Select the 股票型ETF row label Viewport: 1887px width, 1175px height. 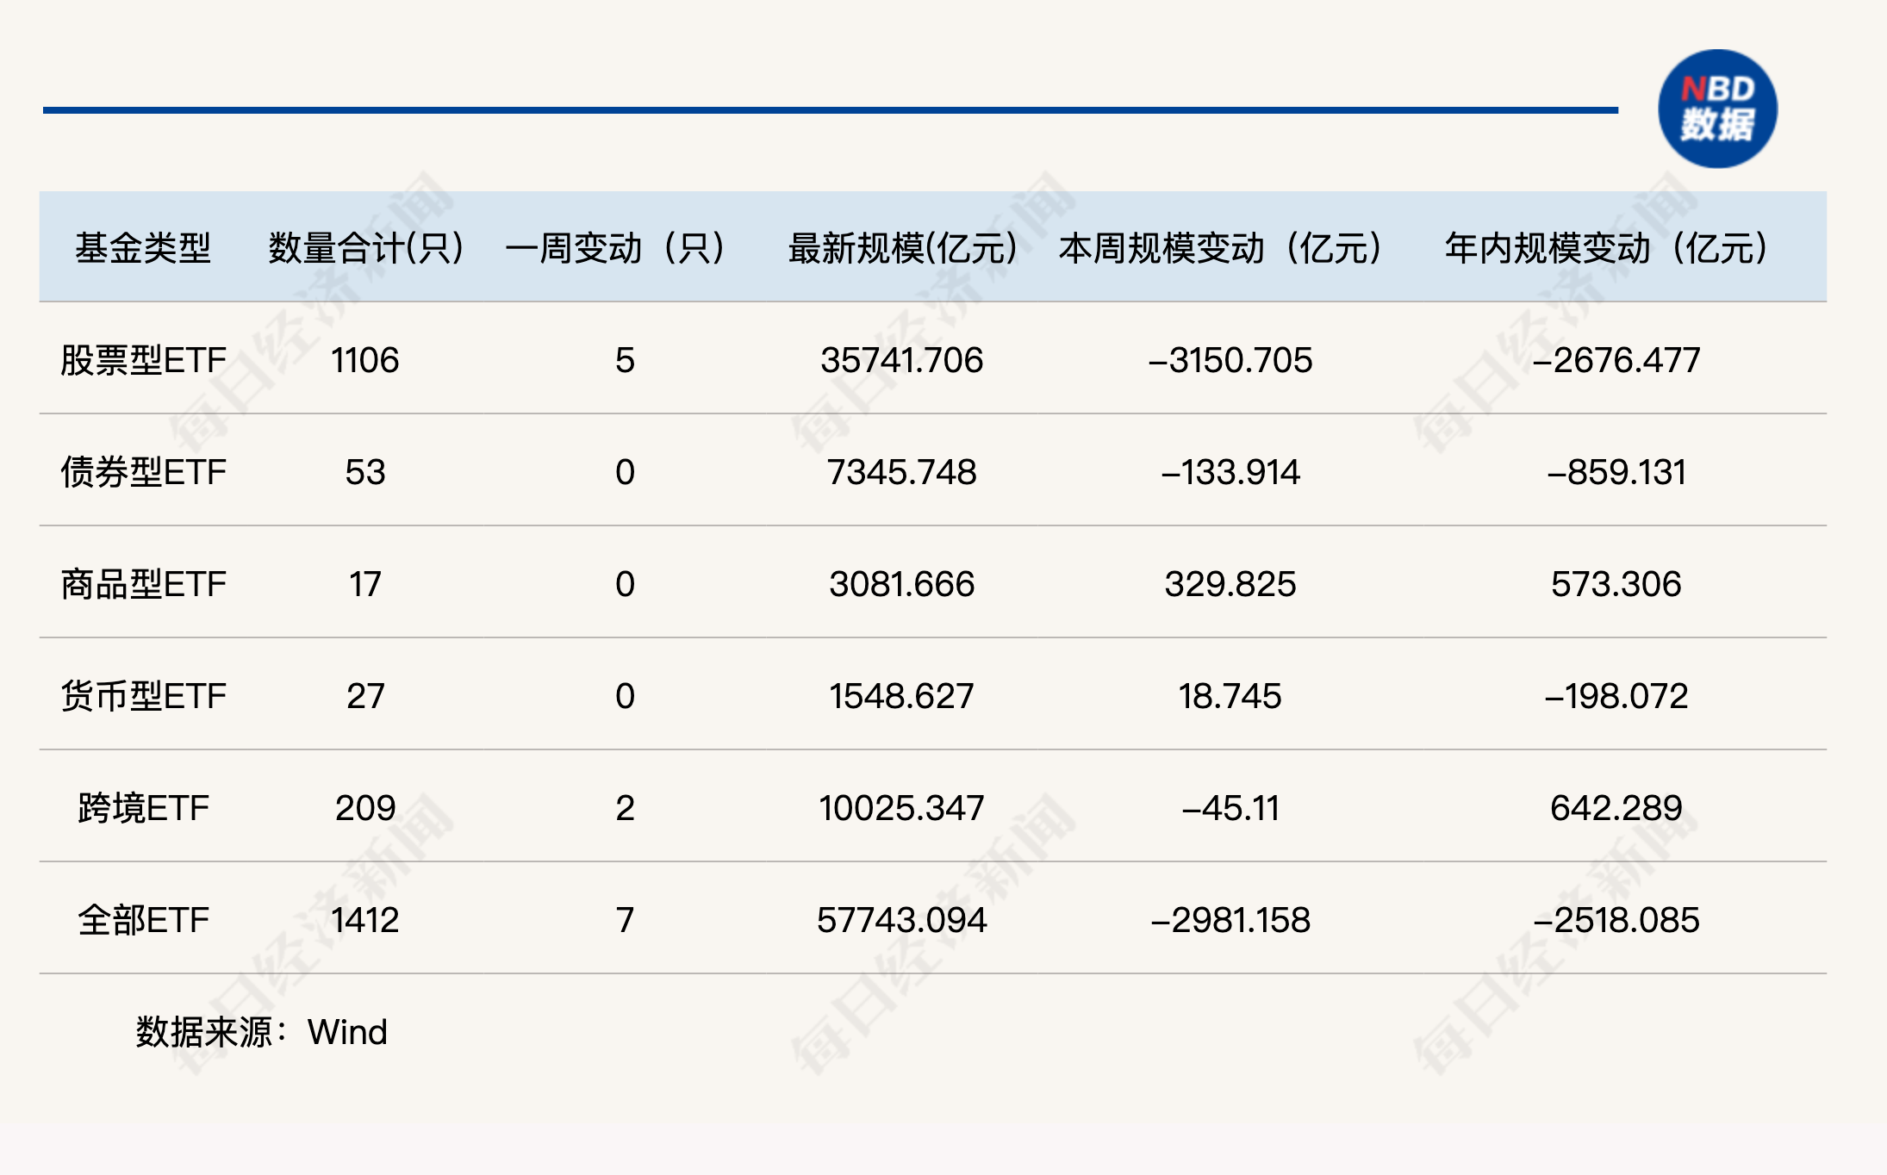coord(142,362)
